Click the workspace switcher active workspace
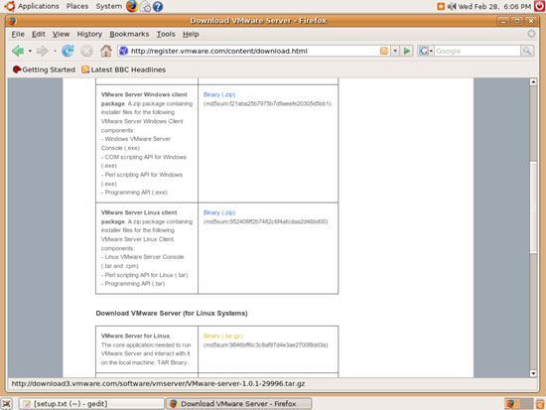Image resolution: width=546 pixels, height=410 pixels. [x=511, y=404]
